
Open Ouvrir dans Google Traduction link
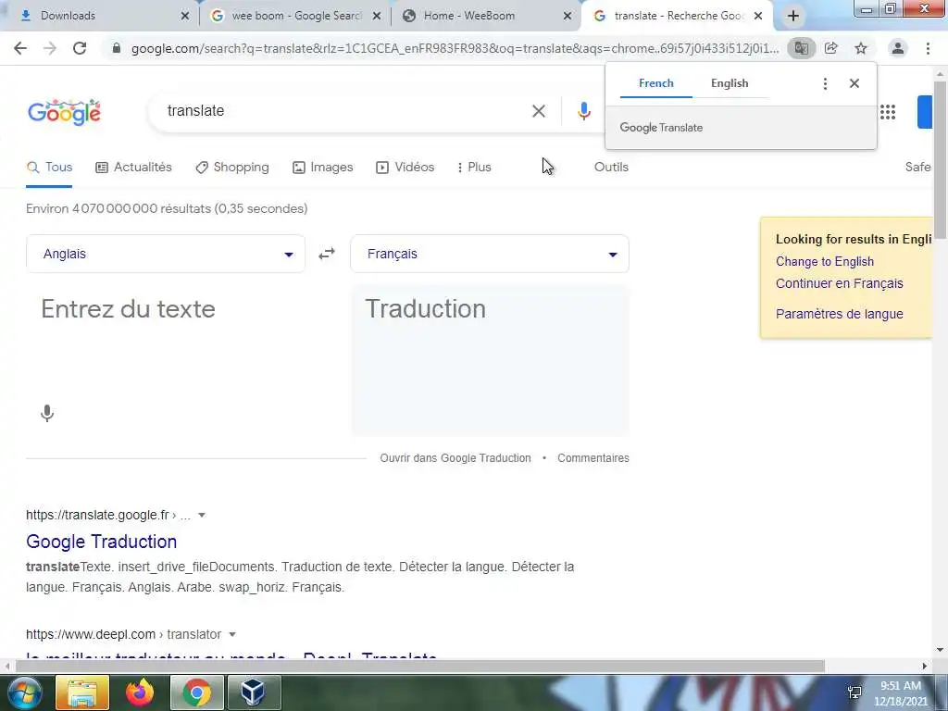tap(455, 458)
